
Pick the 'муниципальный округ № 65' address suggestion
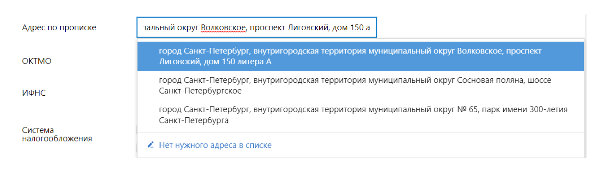[x=361, y=115]
